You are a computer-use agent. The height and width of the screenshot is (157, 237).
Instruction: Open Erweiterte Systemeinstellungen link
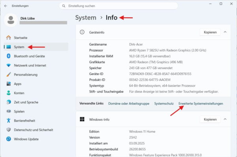pos(201,103)
